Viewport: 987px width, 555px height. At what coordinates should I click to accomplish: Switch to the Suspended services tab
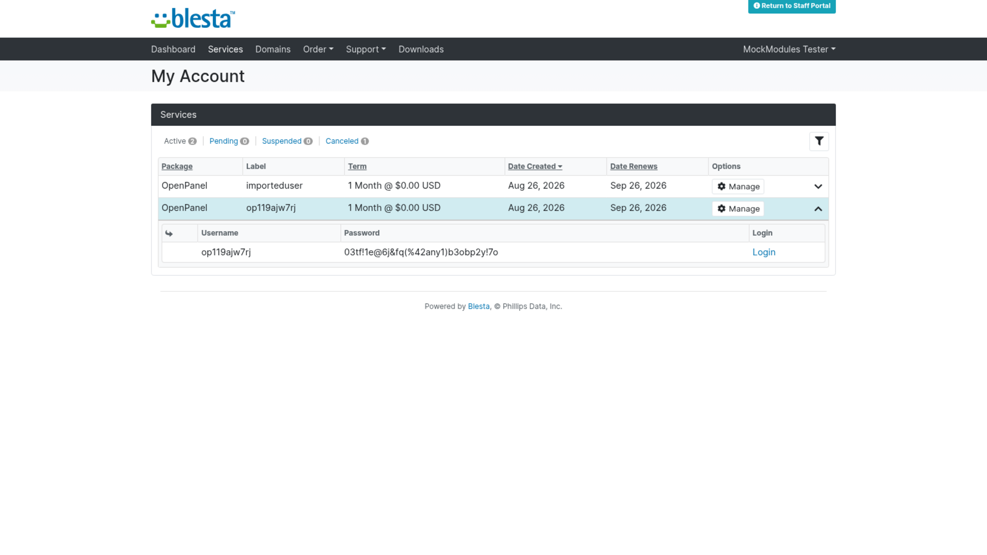287,141
